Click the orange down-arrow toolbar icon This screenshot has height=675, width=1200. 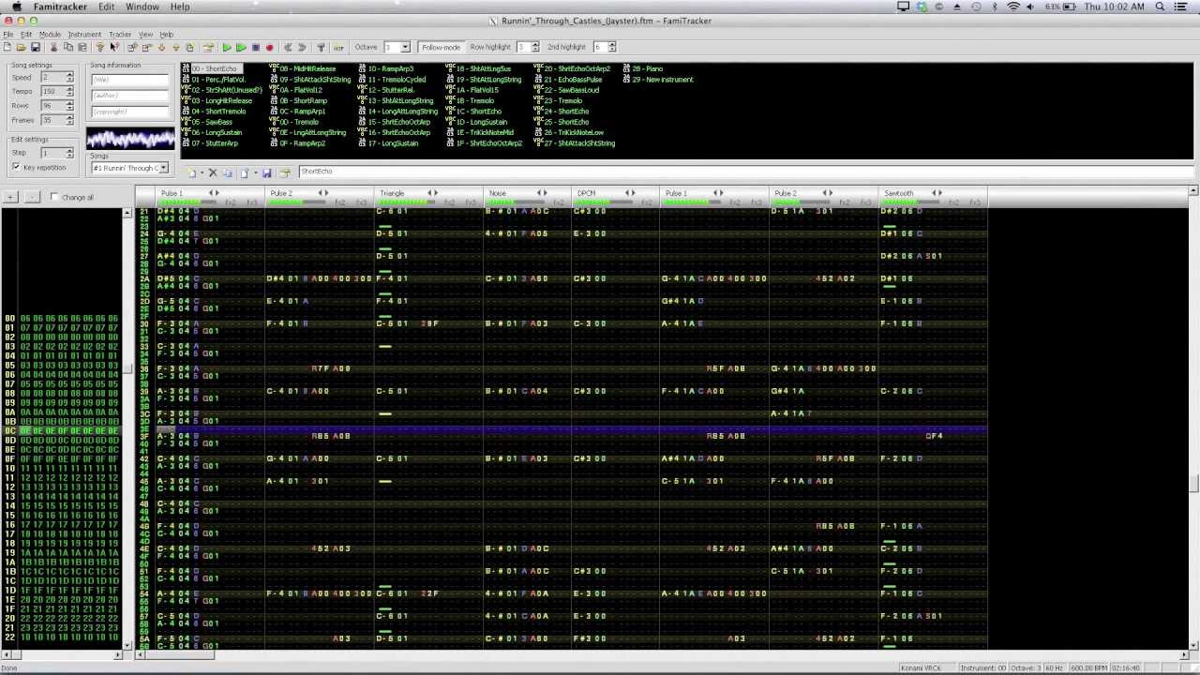point(161,47)
